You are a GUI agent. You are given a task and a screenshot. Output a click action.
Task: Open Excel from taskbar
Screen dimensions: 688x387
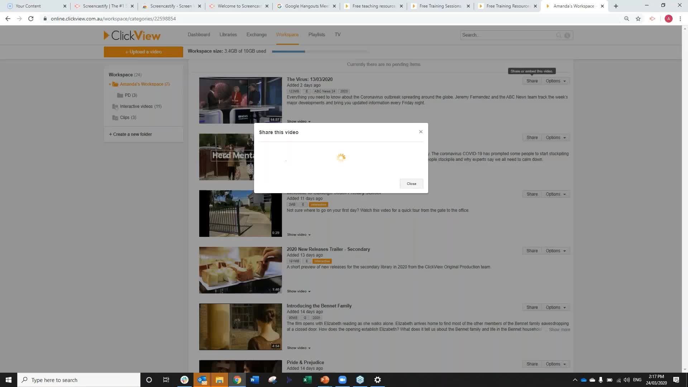(x=307, y=380)
